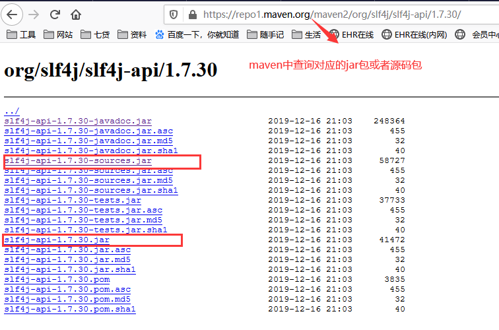Open the 工具 bookmark folder
The image size is (499, 330).
click(x=21, y=34)
